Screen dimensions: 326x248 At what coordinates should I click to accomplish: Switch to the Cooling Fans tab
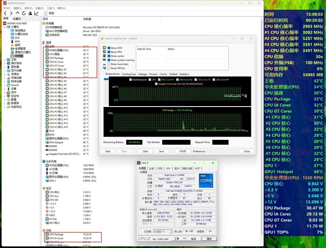(x=129, y=74)
